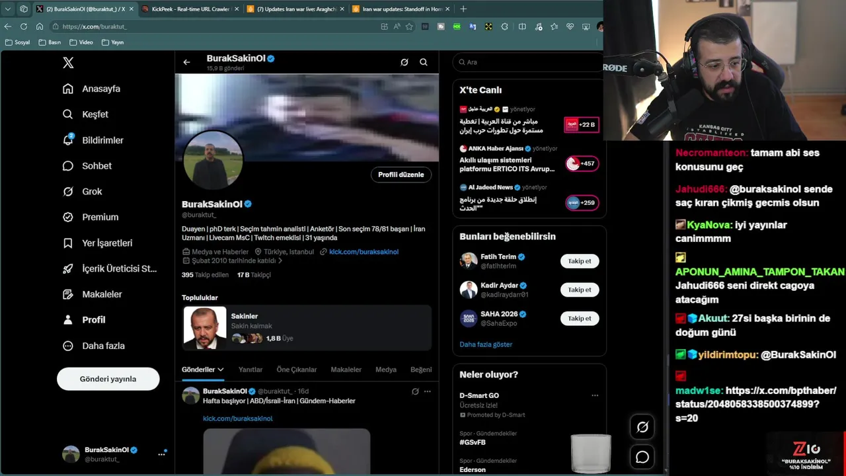Viewport: 846px width, 476px height.
Task: Open Yer İşaretleri bookmarks
Action: click(97, 243)
